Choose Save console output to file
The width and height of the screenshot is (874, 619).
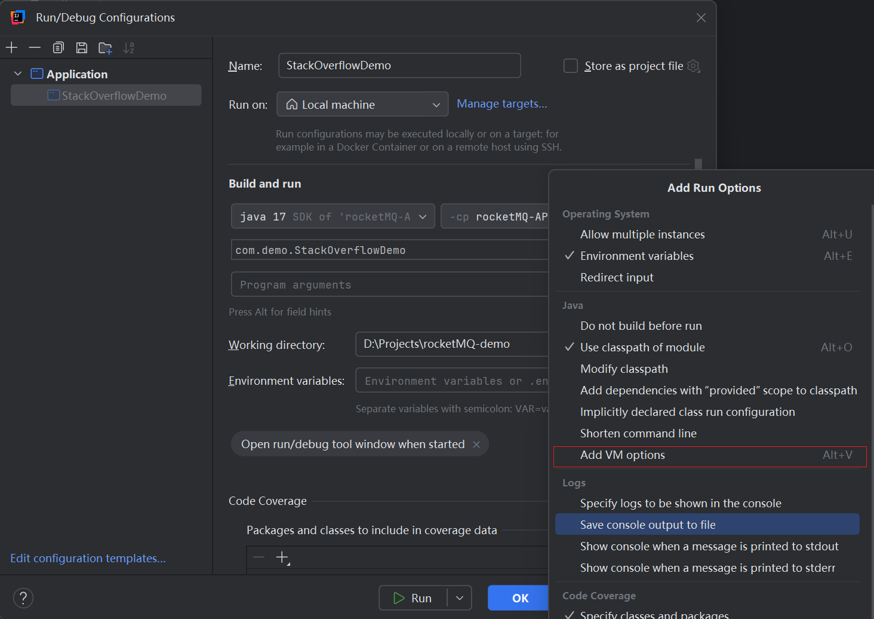[647, 525]
